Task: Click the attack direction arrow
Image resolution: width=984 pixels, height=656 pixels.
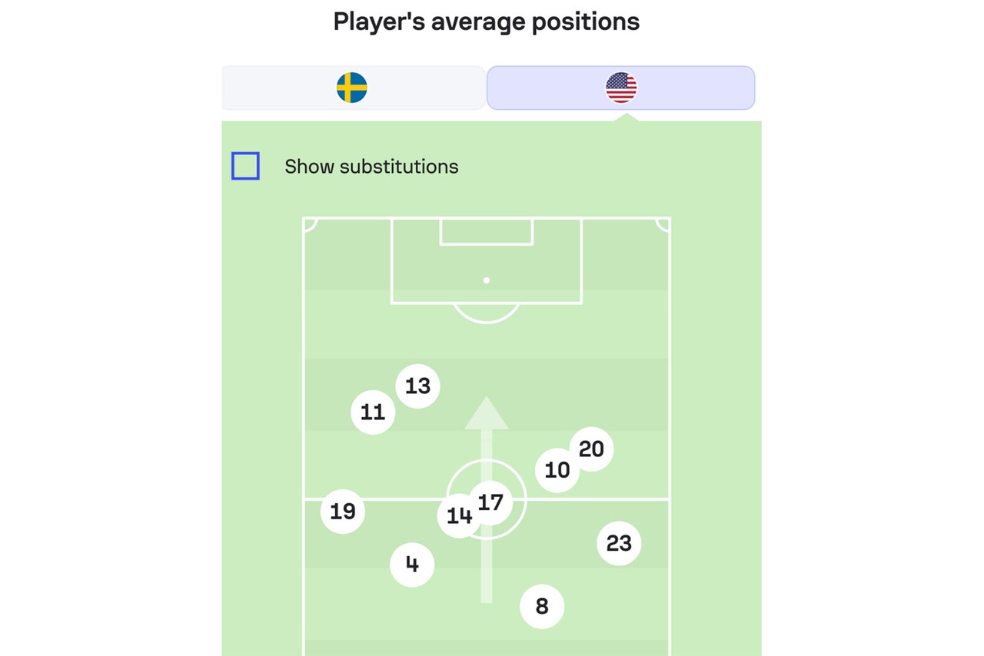Action: (x=486, y=499)
